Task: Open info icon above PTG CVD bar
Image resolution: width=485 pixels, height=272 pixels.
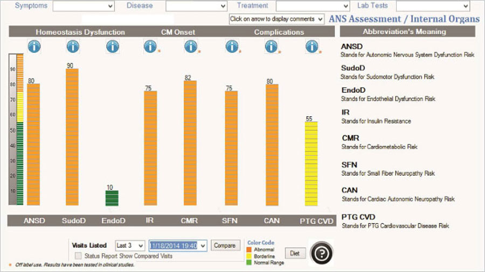Action: tap(312, 47)
